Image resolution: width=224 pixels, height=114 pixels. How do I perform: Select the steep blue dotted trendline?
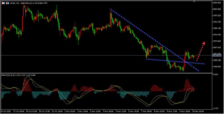[x=154, y=40]
